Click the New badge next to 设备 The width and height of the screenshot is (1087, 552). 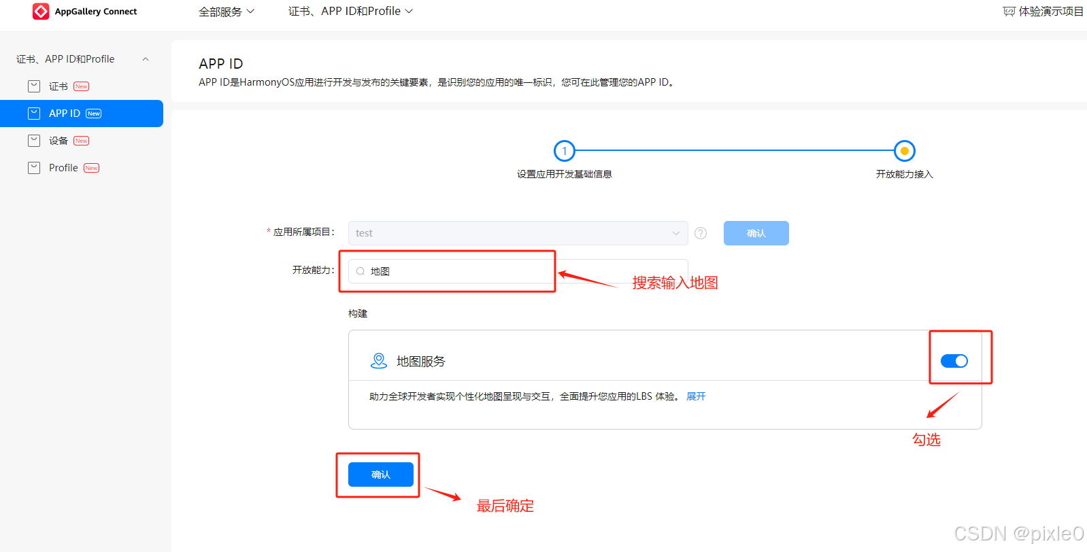pyautogui.click(x=82, y=141)
